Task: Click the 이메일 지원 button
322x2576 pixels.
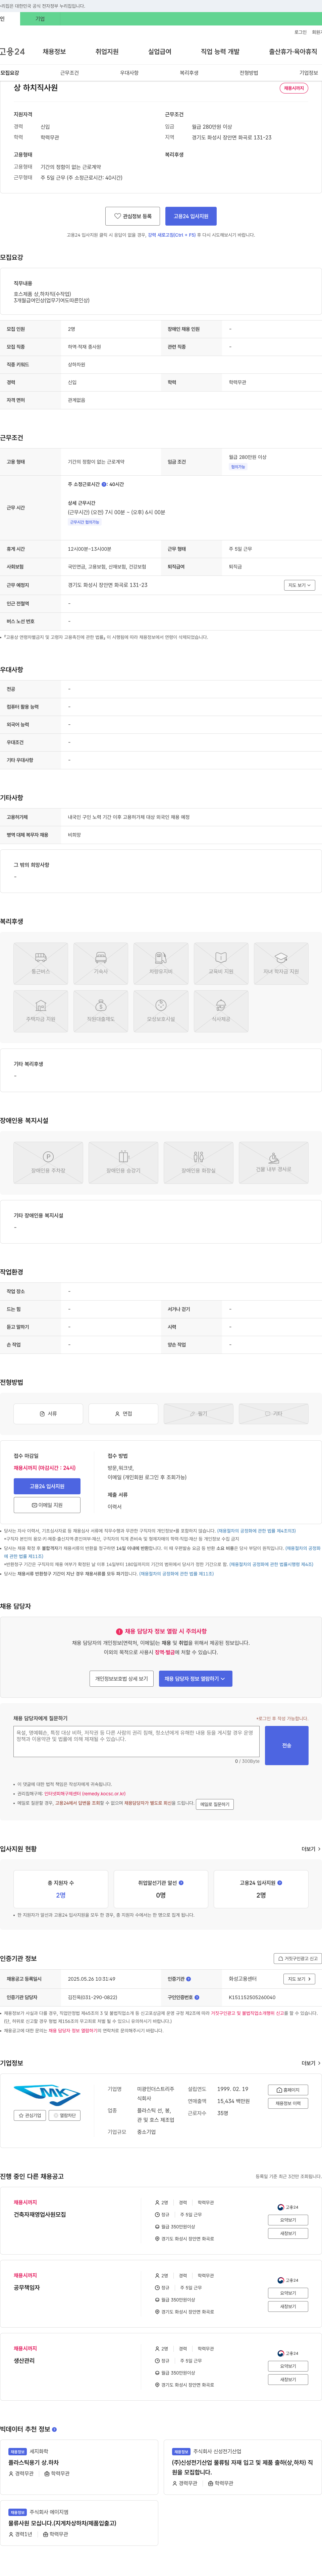Action: [x=47, y=1505]
